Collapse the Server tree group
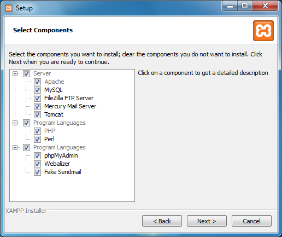The image size is (282, 237). coord(15,73)
